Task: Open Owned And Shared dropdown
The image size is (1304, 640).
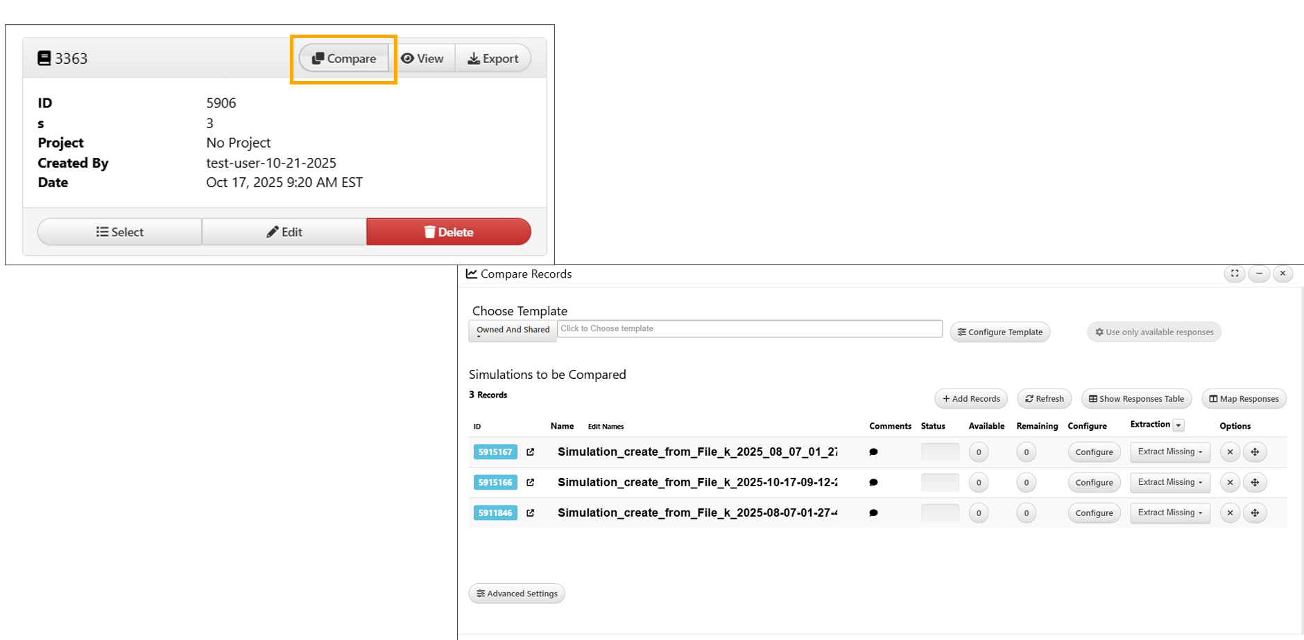Action: click(x=513, y=330)
